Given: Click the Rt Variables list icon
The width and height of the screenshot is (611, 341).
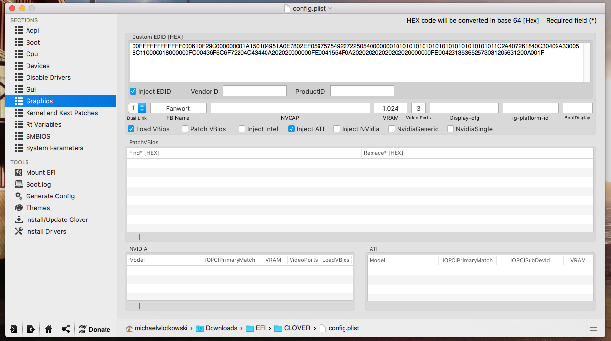Looking at the screenshot, I should pos(19,124).
